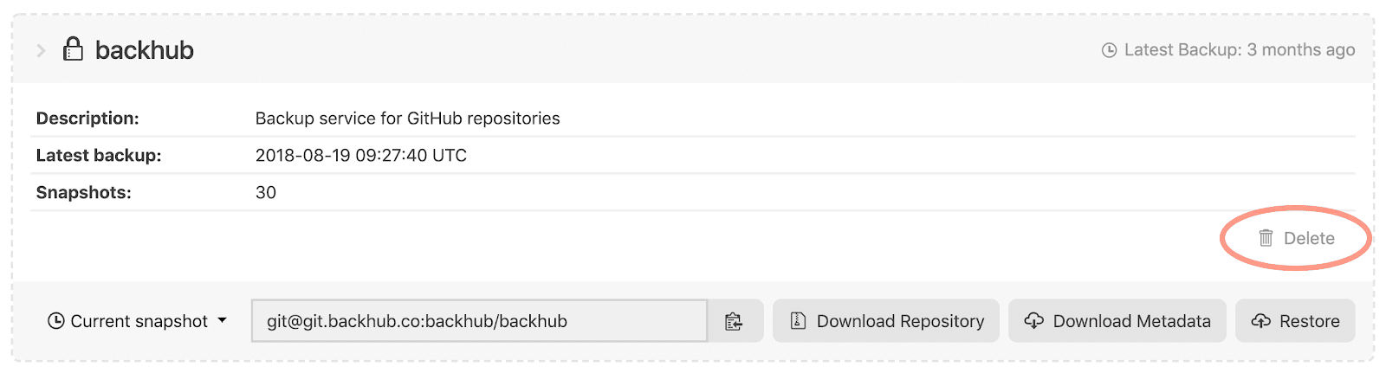Image resolution: width=1386 pixels, height=373 pixels.
Task: Click the clock icon in Current snapshot
Action: 56,321
